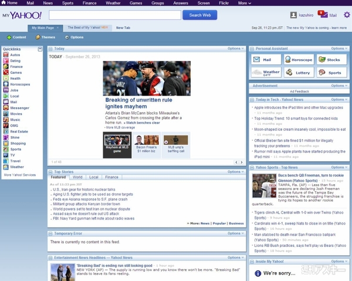This screenshot has height=281, width=352.
Task: Open the Local quicklink icon
Action: pyautogui.click(x=6, y=96)
